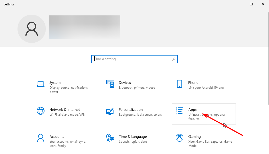Click the search magnifier in the settings search box
This screenshot has height=154, width=269.
tap(174, 59)
